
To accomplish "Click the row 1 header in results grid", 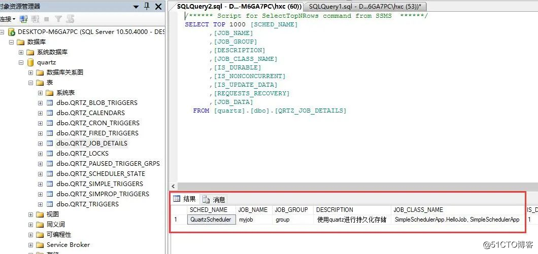I will click(179, 220).
